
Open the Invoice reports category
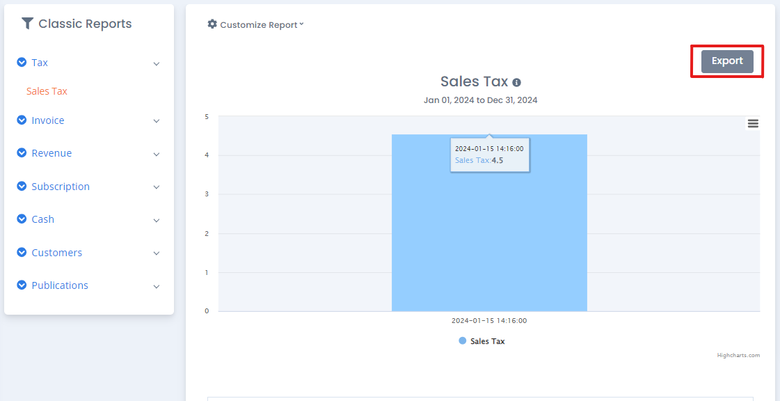(48, 120)
